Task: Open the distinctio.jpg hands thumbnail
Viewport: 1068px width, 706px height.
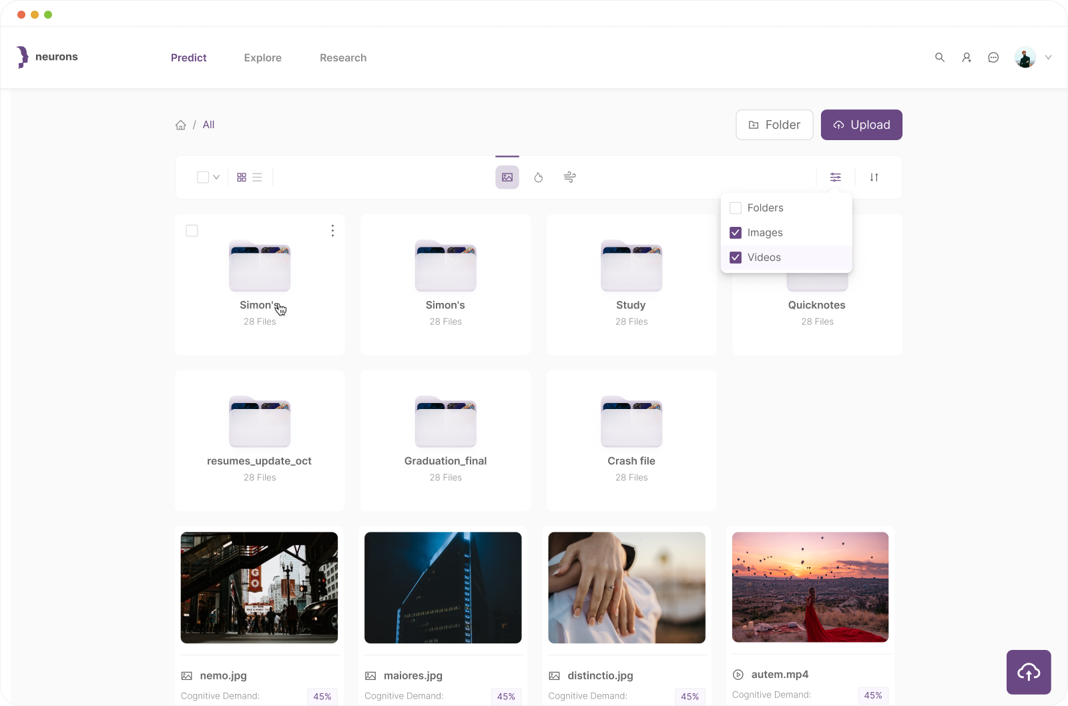Action: [x=627, y=588]
